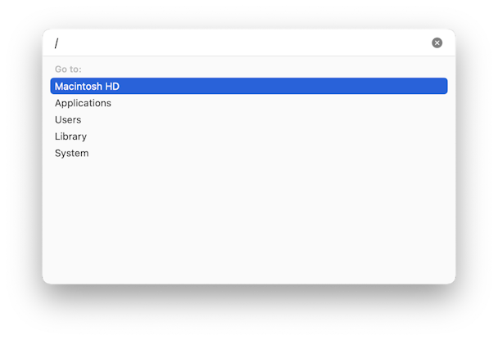The height and width of the screenshot is (340, 498).
Task: Click the Applications row text
Action: click(x=83, y=103)
